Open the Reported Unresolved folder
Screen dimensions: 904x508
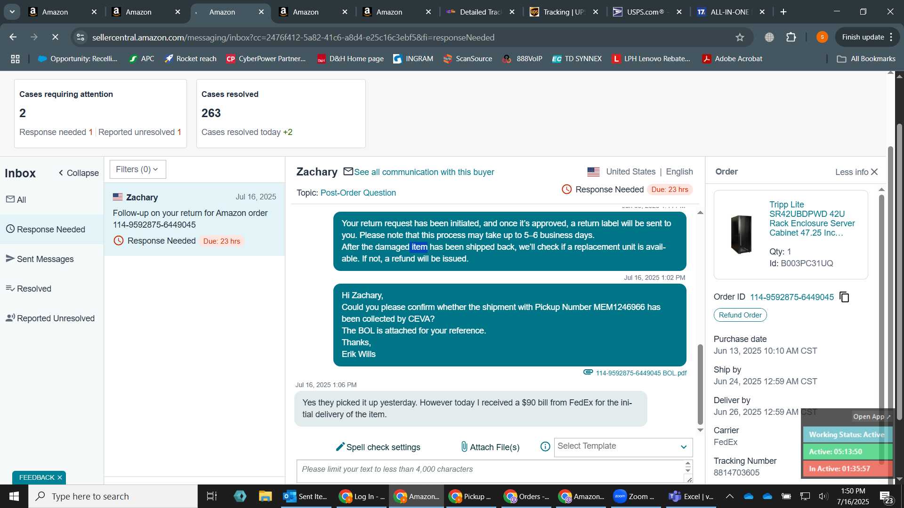click(x=52, y=318)
